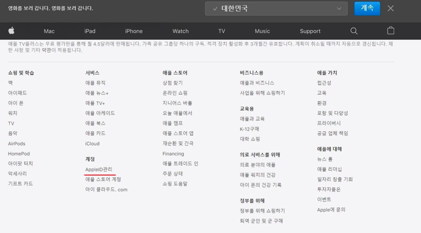The height and width of the screenshot is (233, 421).
Task: Open the 정부를 위해 쇼핑하기 link
Action: [x=263, y=211]
